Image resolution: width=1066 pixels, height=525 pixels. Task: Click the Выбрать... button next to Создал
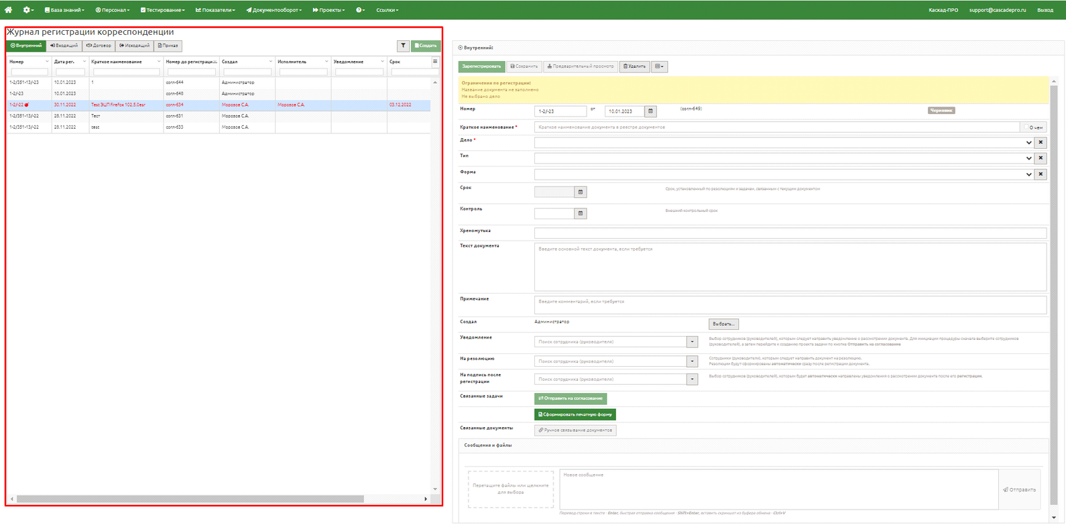pos(723,324)
